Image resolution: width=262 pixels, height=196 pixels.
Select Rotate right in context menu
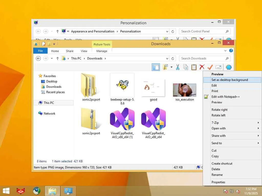pyautogui.click(x=232, y=110)
